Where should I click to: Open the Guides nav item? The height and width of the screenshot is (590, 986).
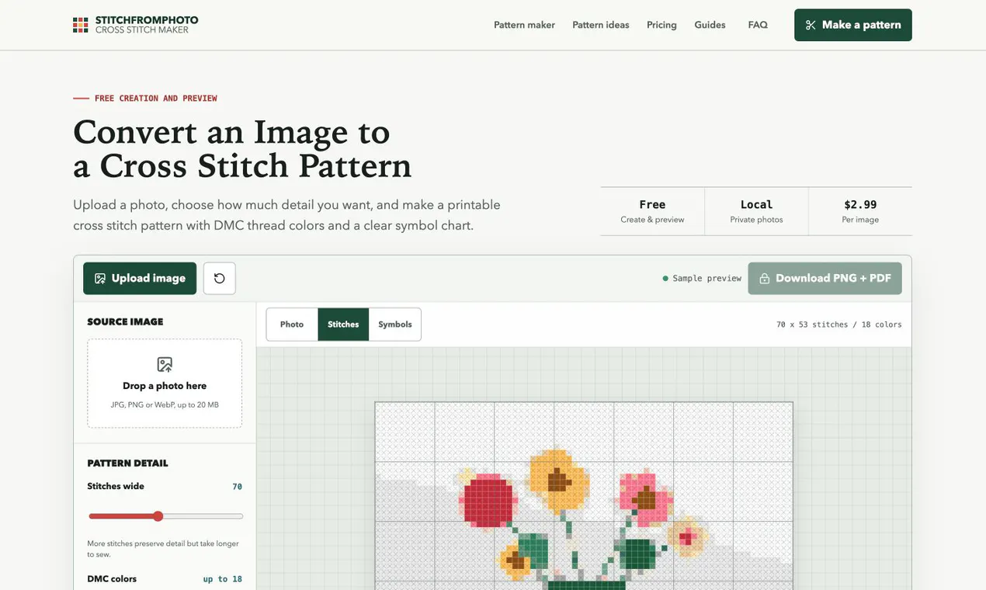[710, 25]
